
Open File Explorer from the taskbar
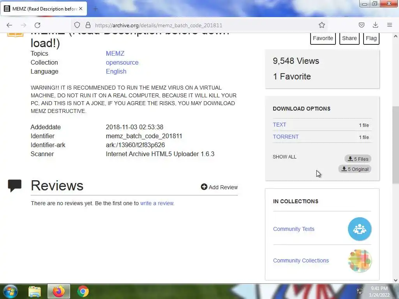tap(35, 291)
